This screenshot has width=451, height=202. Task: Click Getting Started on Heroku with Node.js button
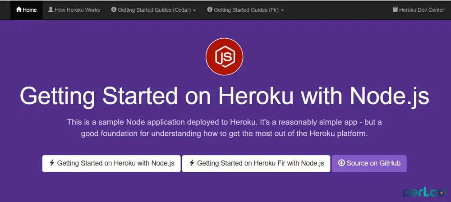(111, 164)
